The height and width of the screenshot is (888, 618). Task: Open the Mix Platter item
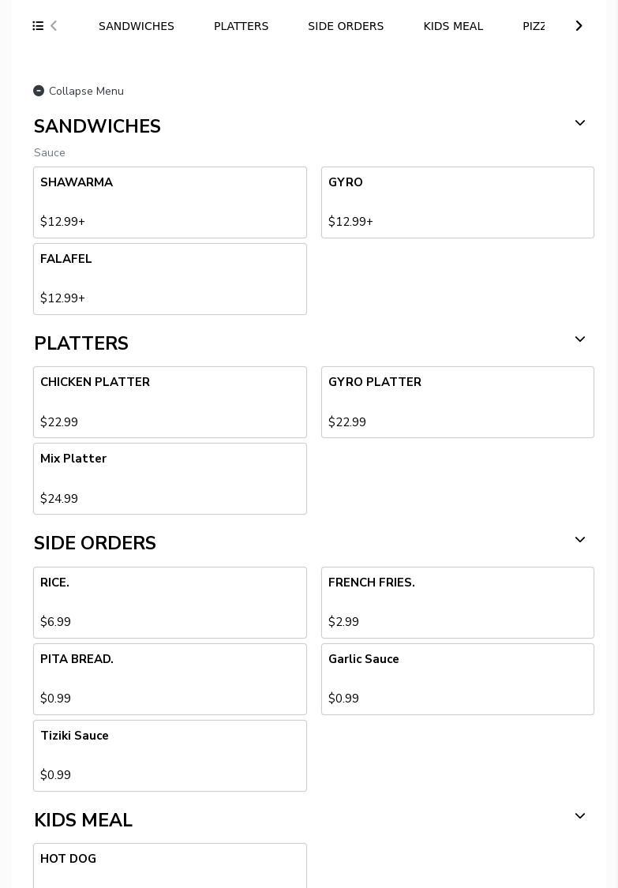170,478
